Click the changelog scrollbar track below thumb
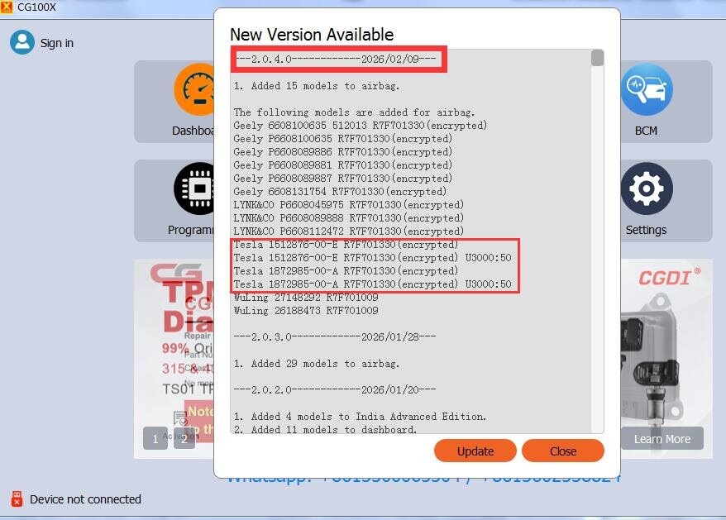This screenshot has height=520, width=726. coord(597,250)
